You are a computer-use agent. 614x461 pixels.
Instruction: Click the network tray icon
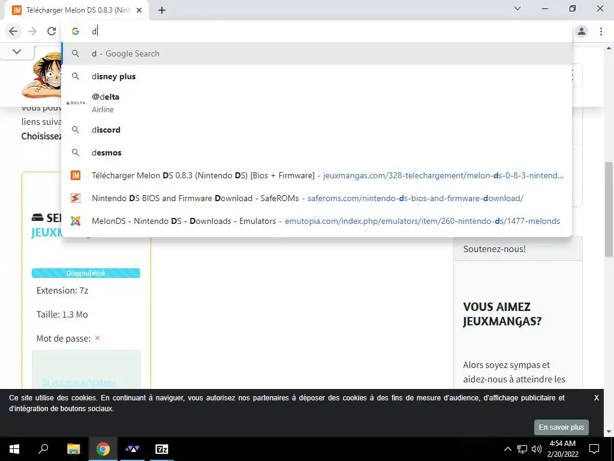[522, 449]
